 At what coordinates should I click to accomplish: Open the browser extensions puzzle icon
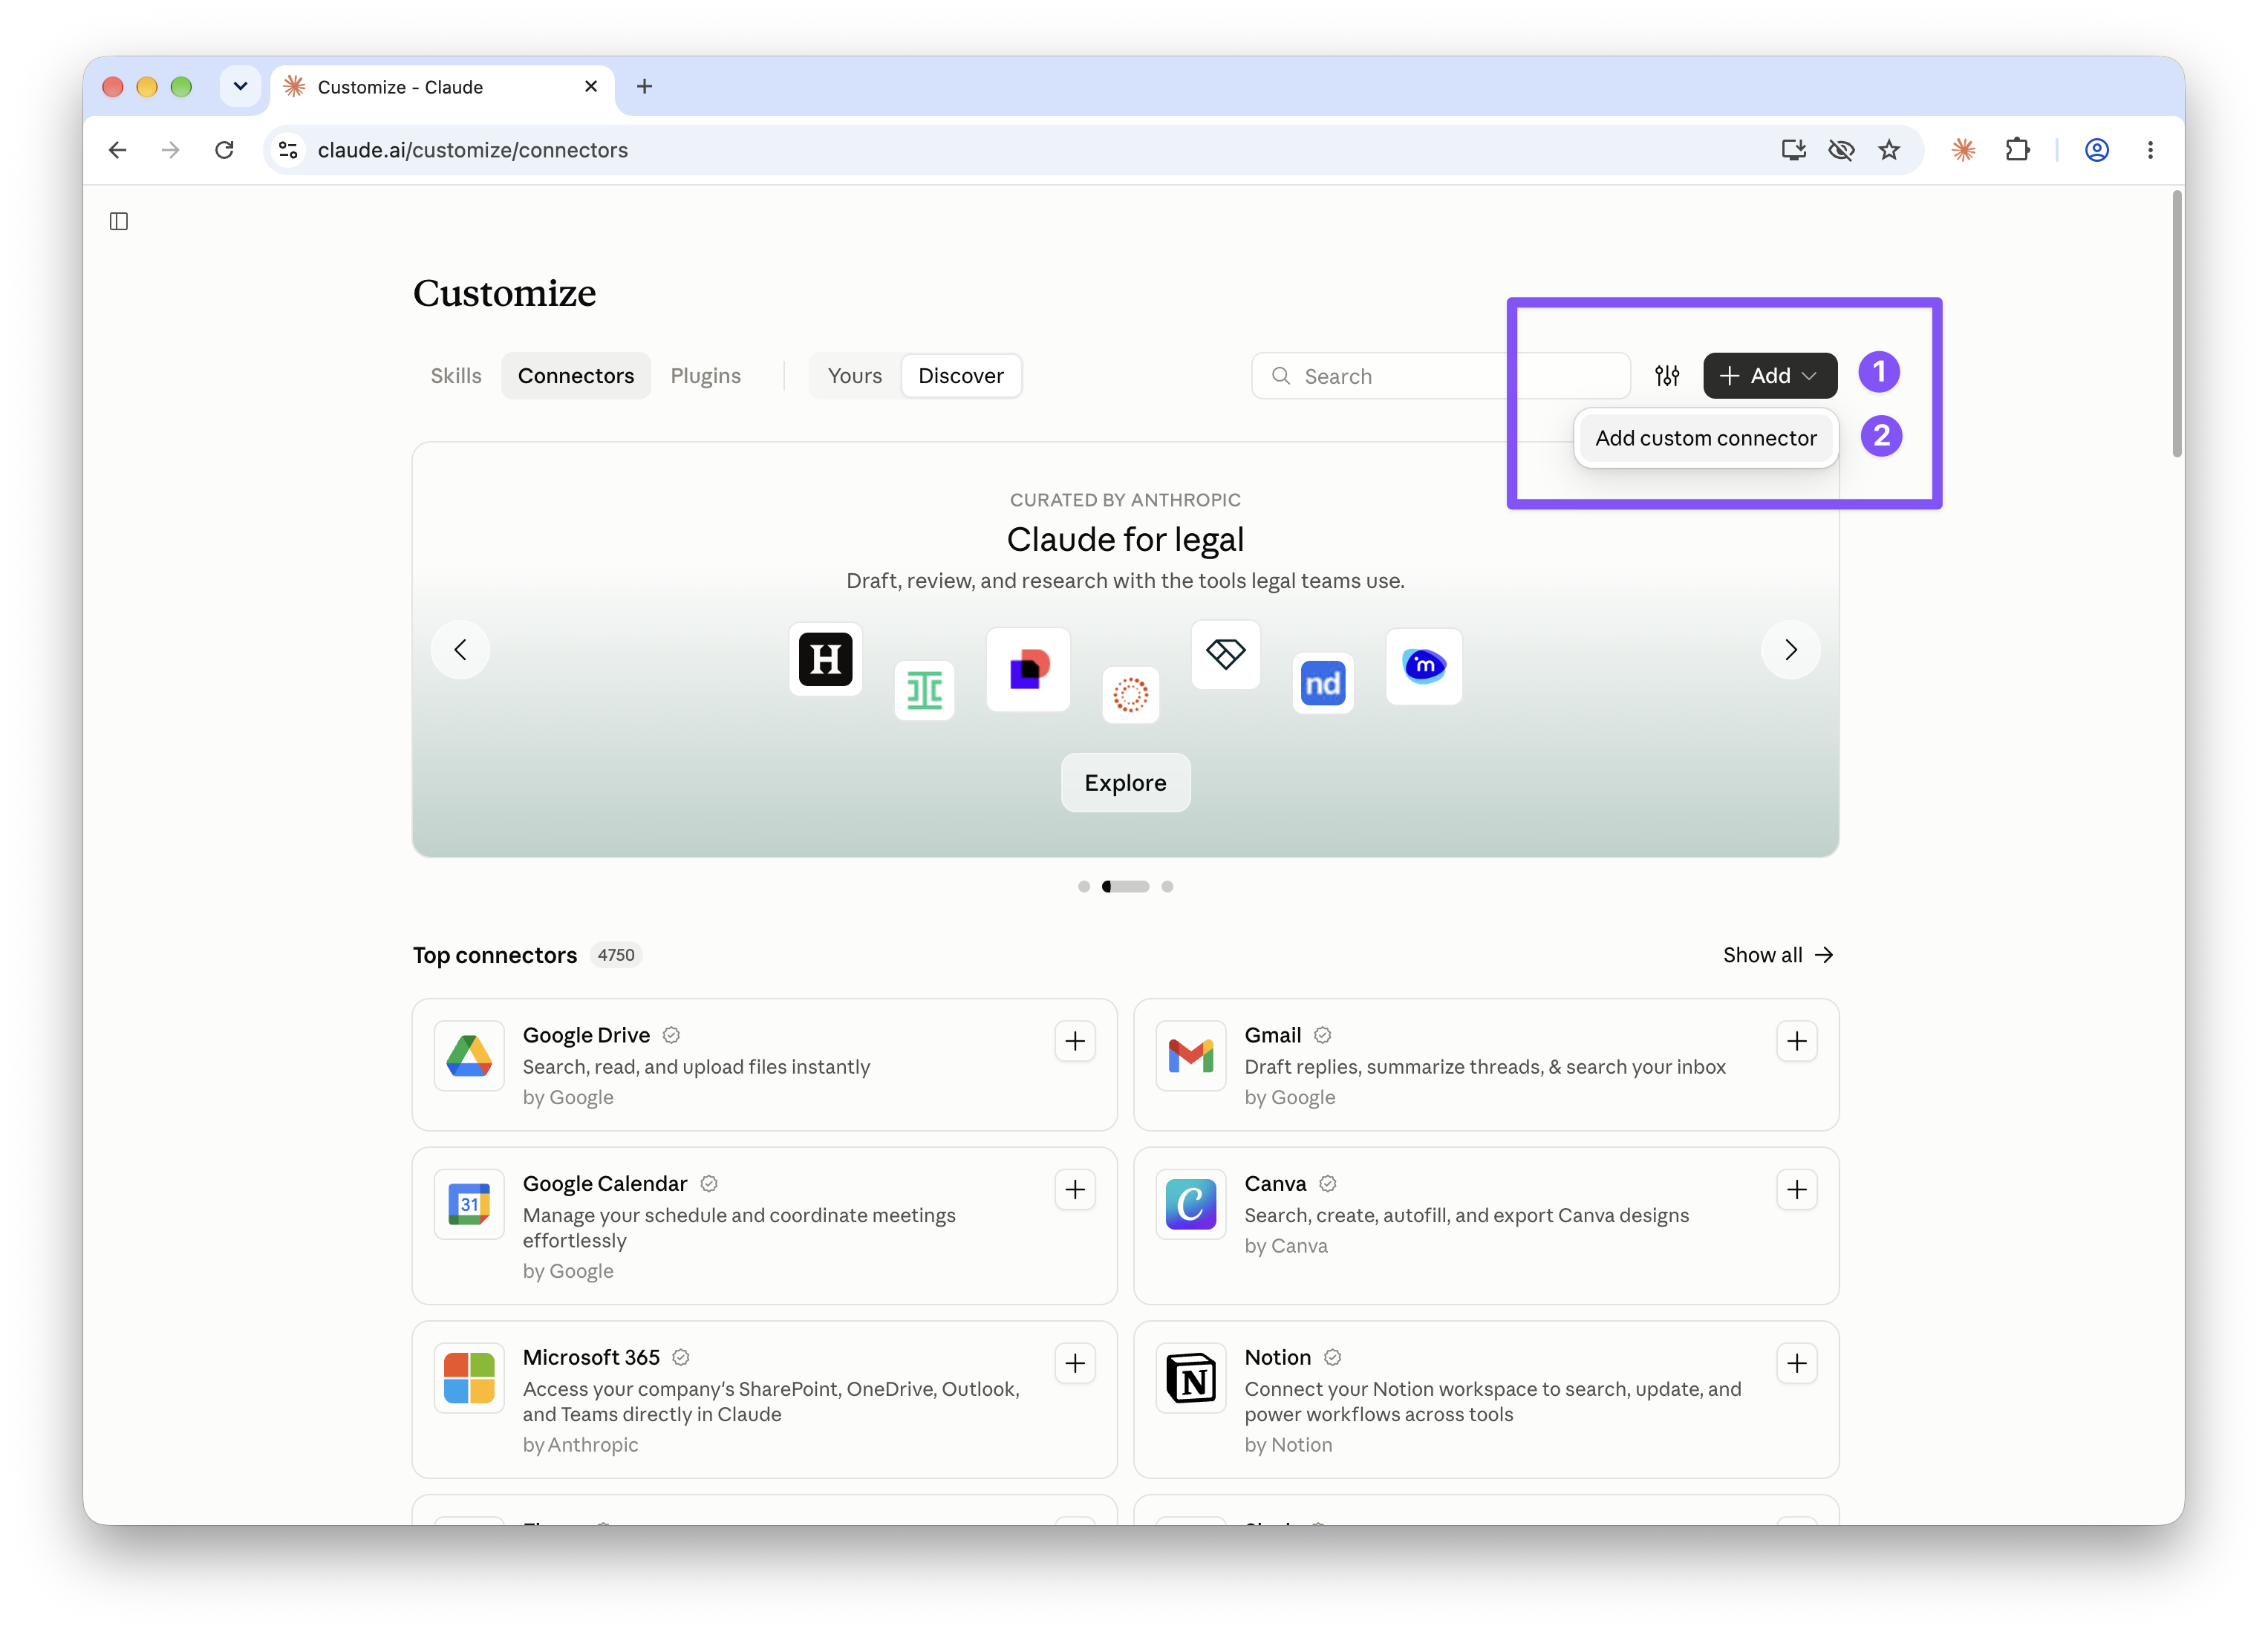pos(2017,150)
